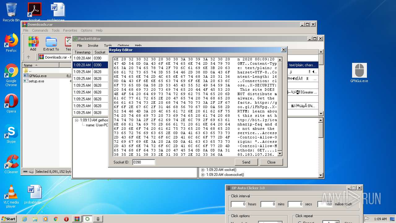This screenshot has height=223, width=396.
Task: Click hex view scrollbar up arrow
Action: (x=280, y=60)
